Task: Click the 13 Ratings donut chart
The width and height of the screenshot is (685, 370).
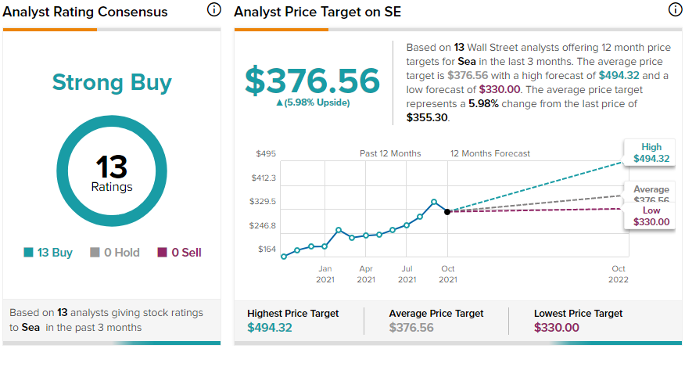Action: 112,171
